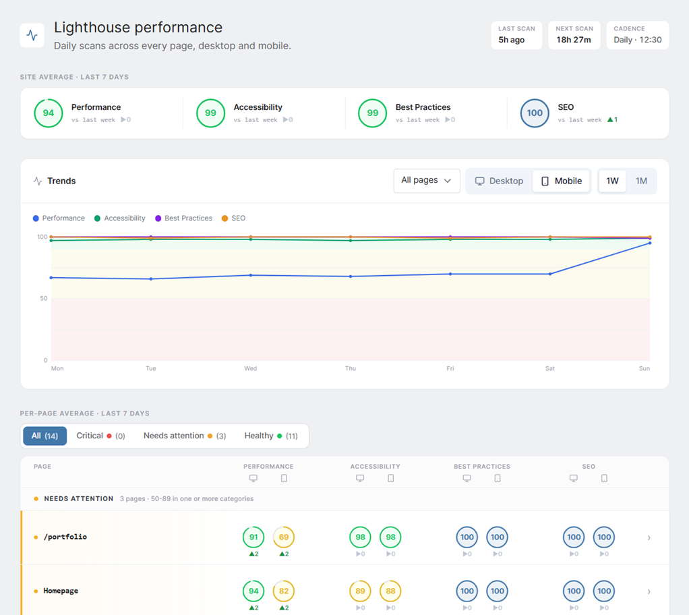This screenshot has width=689, height=615.
Task: Select the Healthy (11) filter tab
Action: [271, 436]
